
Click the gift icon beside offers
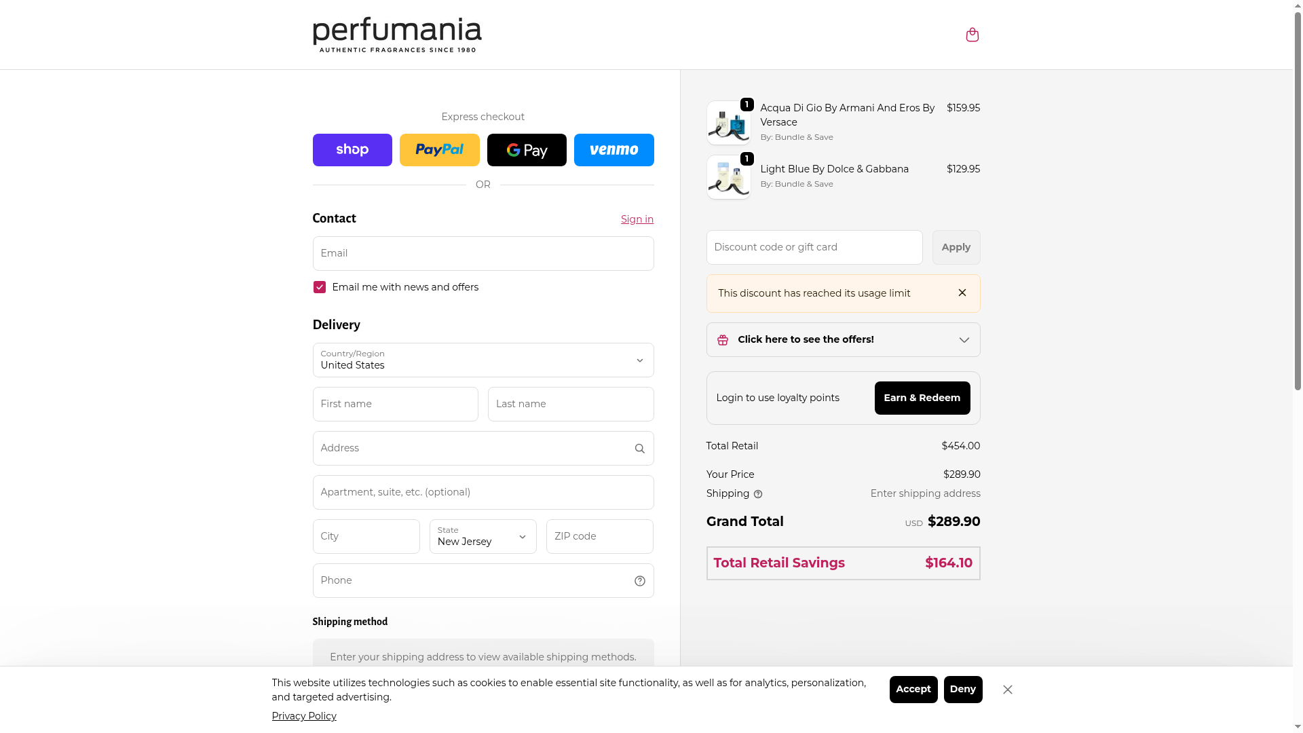point(723,340)
